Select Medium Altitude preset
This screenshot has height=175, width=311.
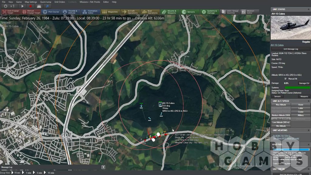pos(281,115)
